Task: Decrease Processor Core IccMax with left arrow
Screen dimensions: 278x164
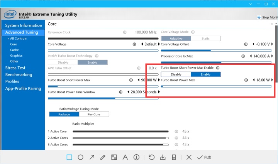Action: [x=251, y=56]
